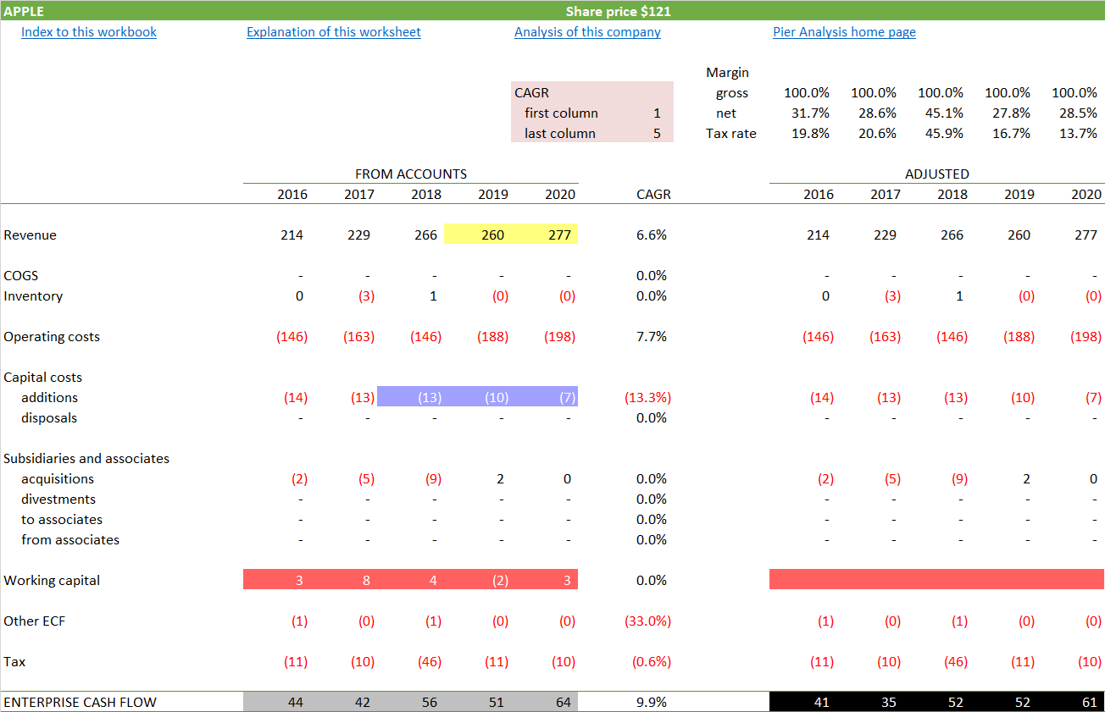Select from-accounts 2016 operating costs (146)

pyautogui.click(x=292, y=337)
